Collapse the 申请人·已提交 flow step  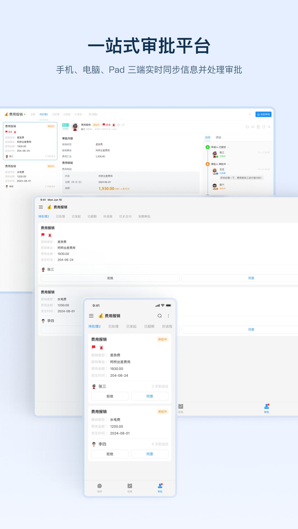tap(228, 147)
